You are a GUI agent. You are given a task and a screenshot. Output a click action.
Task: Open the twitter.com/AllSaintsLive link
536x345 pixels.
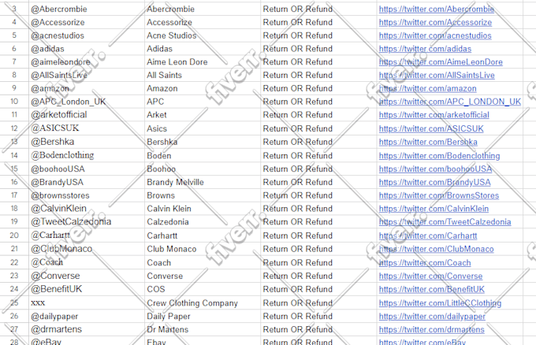(x=437, y=76)
